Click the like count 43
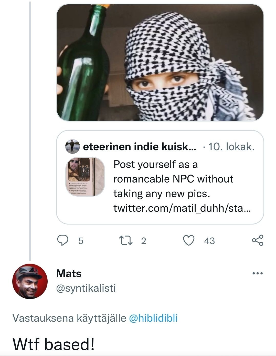The width and height of the screenshot is (276, 356). pyautogui.click(x=209, y=241)
